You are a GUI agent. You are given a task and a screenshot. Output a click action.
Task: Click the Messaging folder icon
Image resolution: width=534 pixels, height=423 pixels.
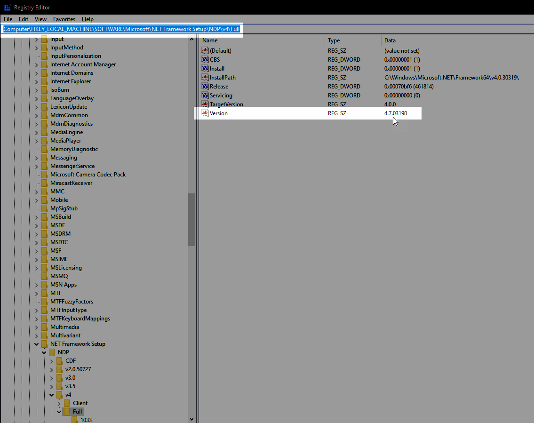pyautogui.click(x=44, y=158)
